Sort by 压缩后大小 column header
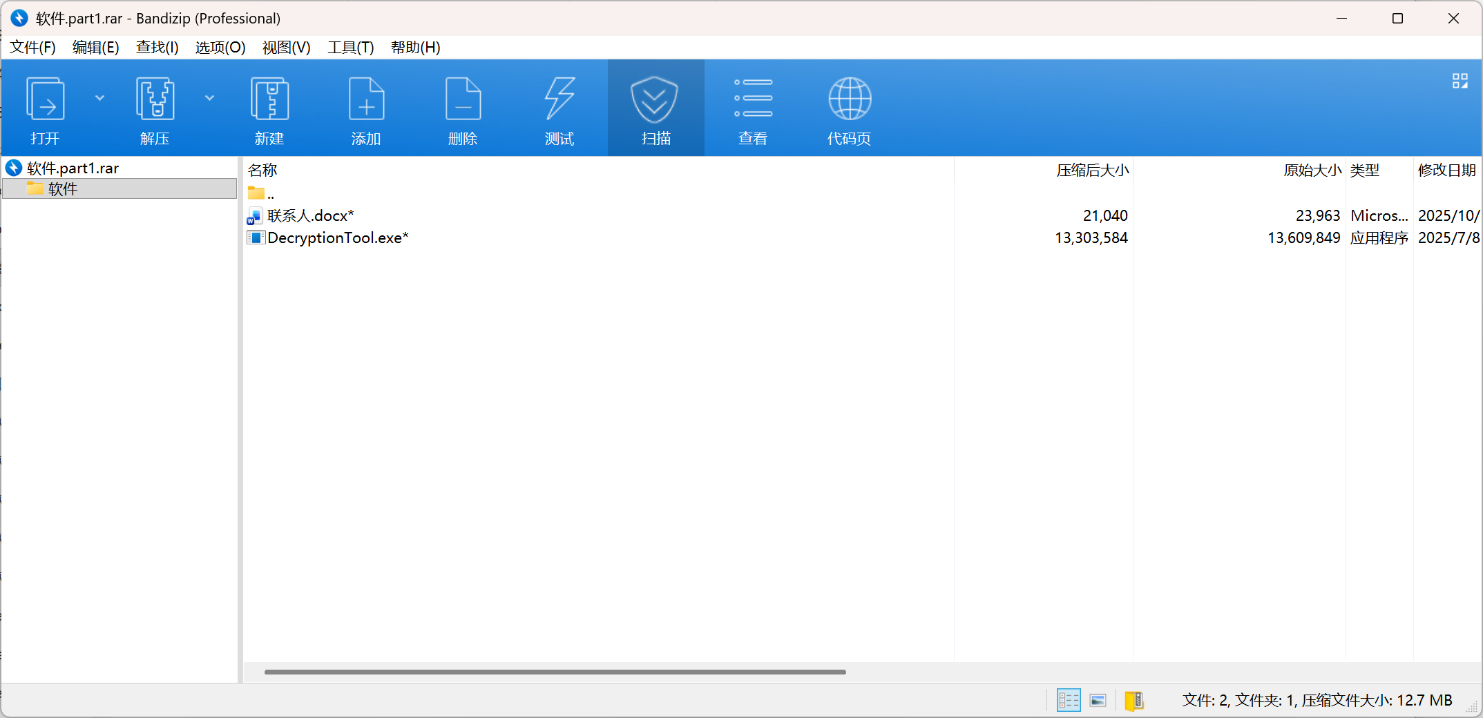The width and height of the screenshot is (1483, 718). tap(1093, 170)
